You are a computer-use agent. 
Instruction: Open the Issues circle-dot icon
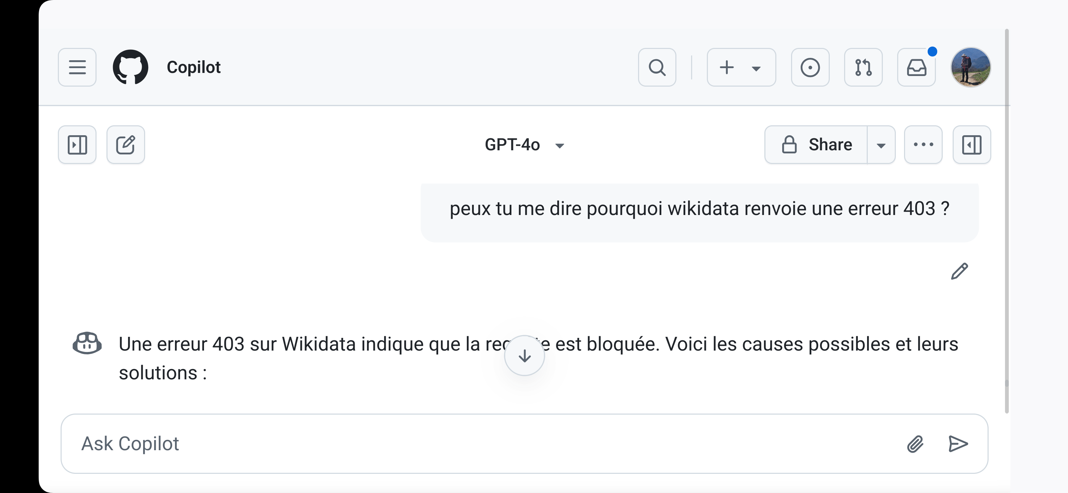[810, 67]
